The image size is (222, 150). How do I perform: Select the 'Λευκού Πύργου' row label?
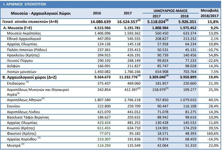pos(20,61)
